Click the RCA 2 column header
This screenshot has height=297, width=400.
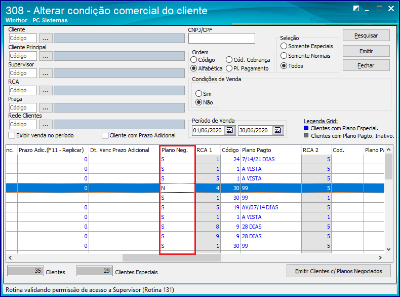coord(316,150)
